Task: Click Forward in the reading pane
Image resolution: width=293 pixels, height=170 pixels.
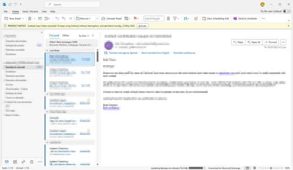Action: (271, 42)
